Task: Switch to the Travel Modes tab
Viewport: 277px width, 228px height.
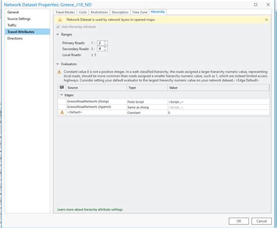Action: tap(65, 12)
